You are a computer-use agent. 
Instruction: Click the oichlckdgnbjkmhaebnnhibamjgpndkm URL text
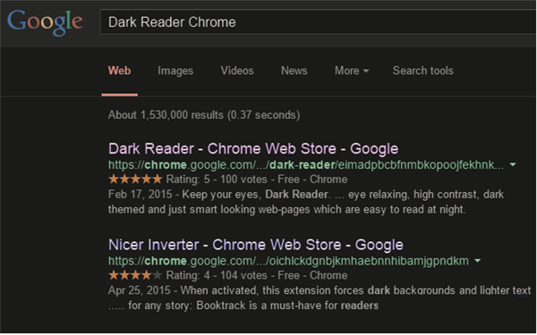pyautogui.click(x=288, y=261)
